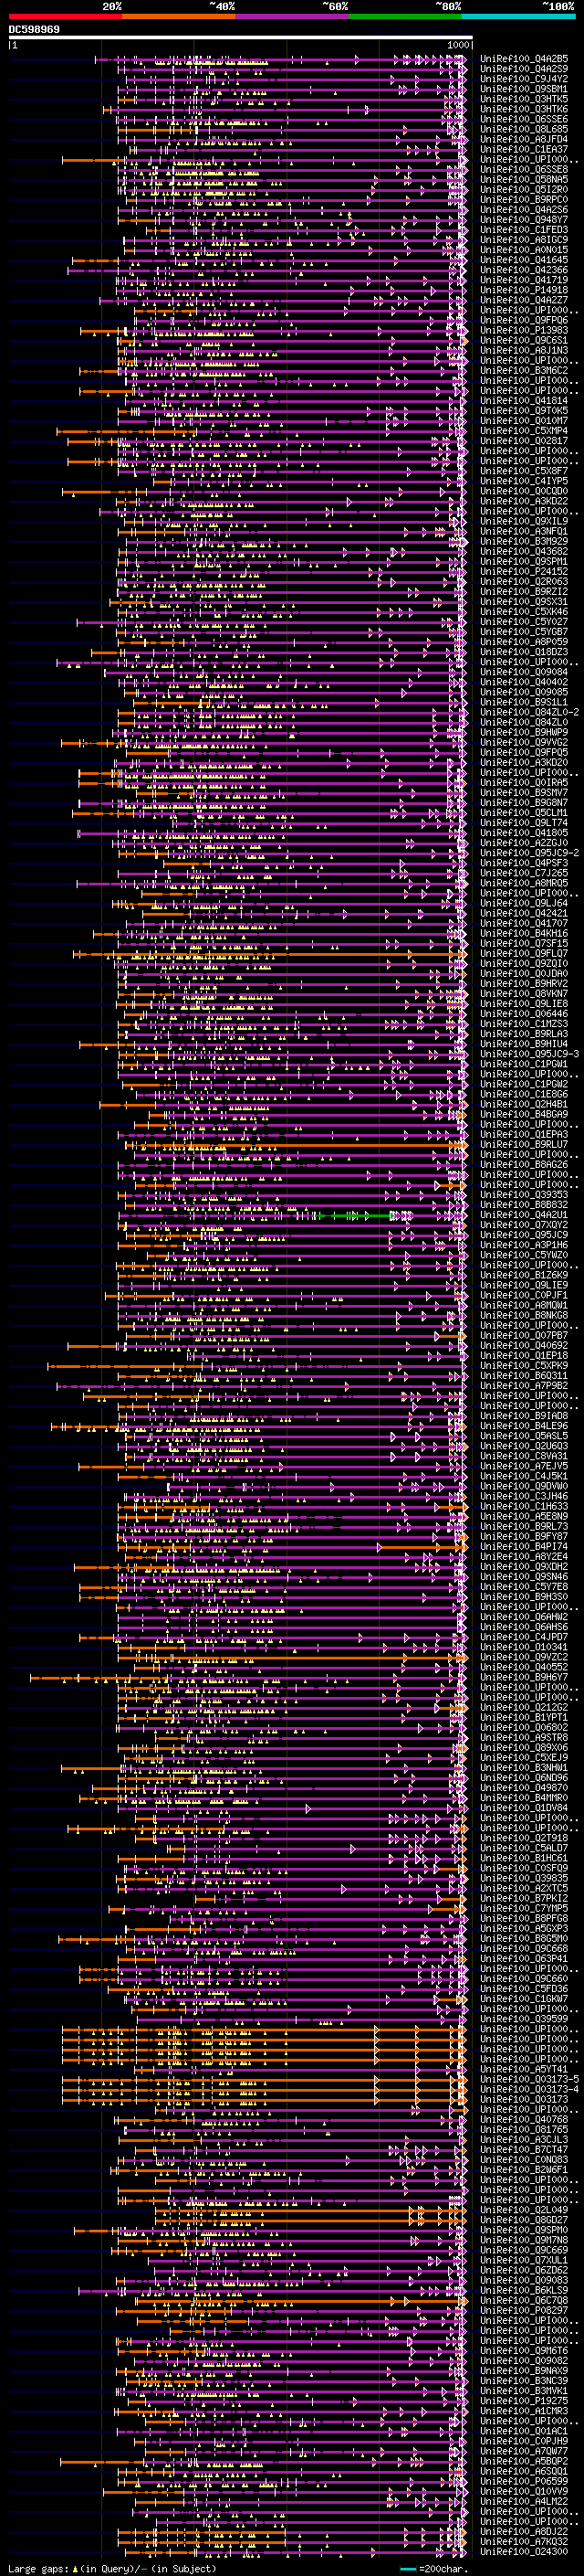Viewport: 584px width, 2576px height.
Task: Open hit UniRef100_Q4A2S9
Action: point(524,69)
